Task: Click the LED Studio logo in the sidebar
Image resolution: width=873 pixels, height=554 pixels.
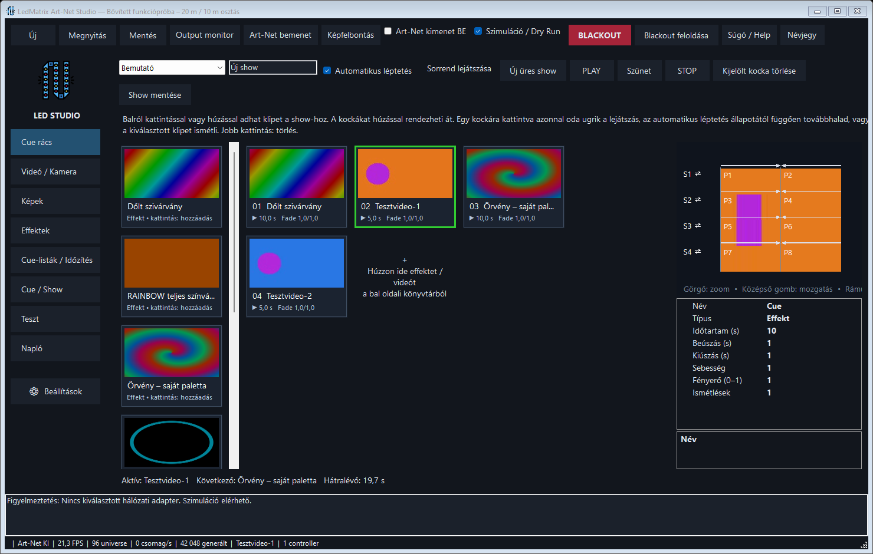Action: click(57, 80)
